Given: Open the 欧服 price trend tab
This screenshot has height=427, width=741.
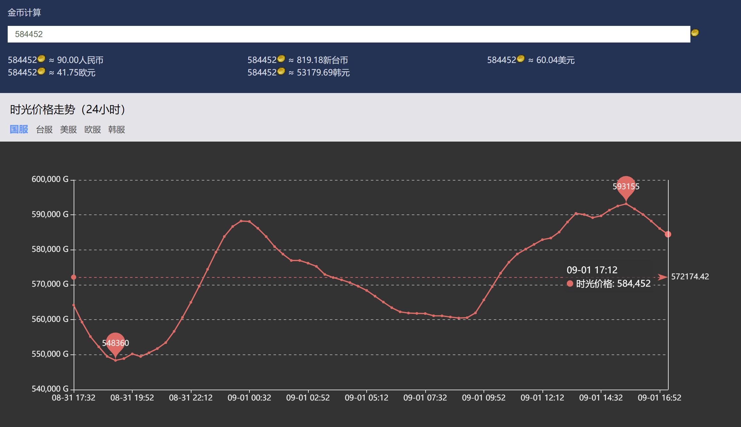Looking at the screenshot, I should pos(93,129).
